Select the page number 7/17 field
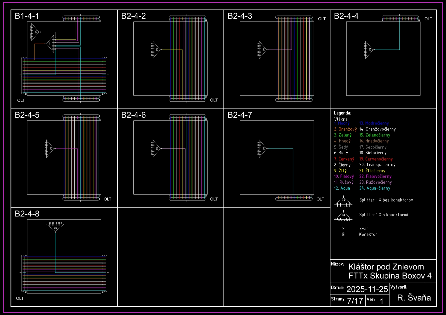The width and height of the screenshot is (446, 315). [x=355, y=301]
